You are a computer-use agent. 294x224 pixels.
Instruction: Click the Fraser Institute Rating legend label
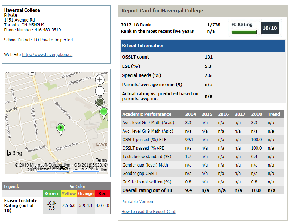[21, 205]
